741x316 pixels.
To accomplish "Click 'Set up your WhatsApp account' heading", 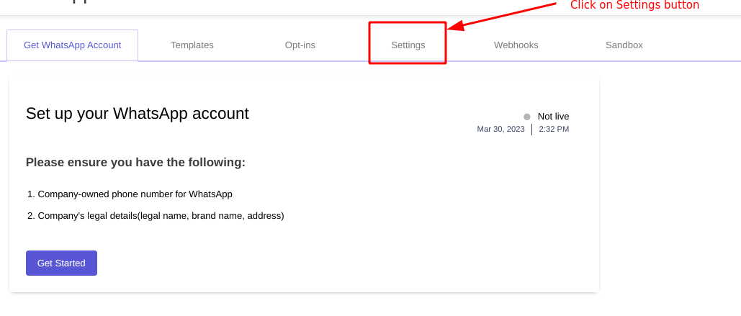I will (x=138, y=114).
